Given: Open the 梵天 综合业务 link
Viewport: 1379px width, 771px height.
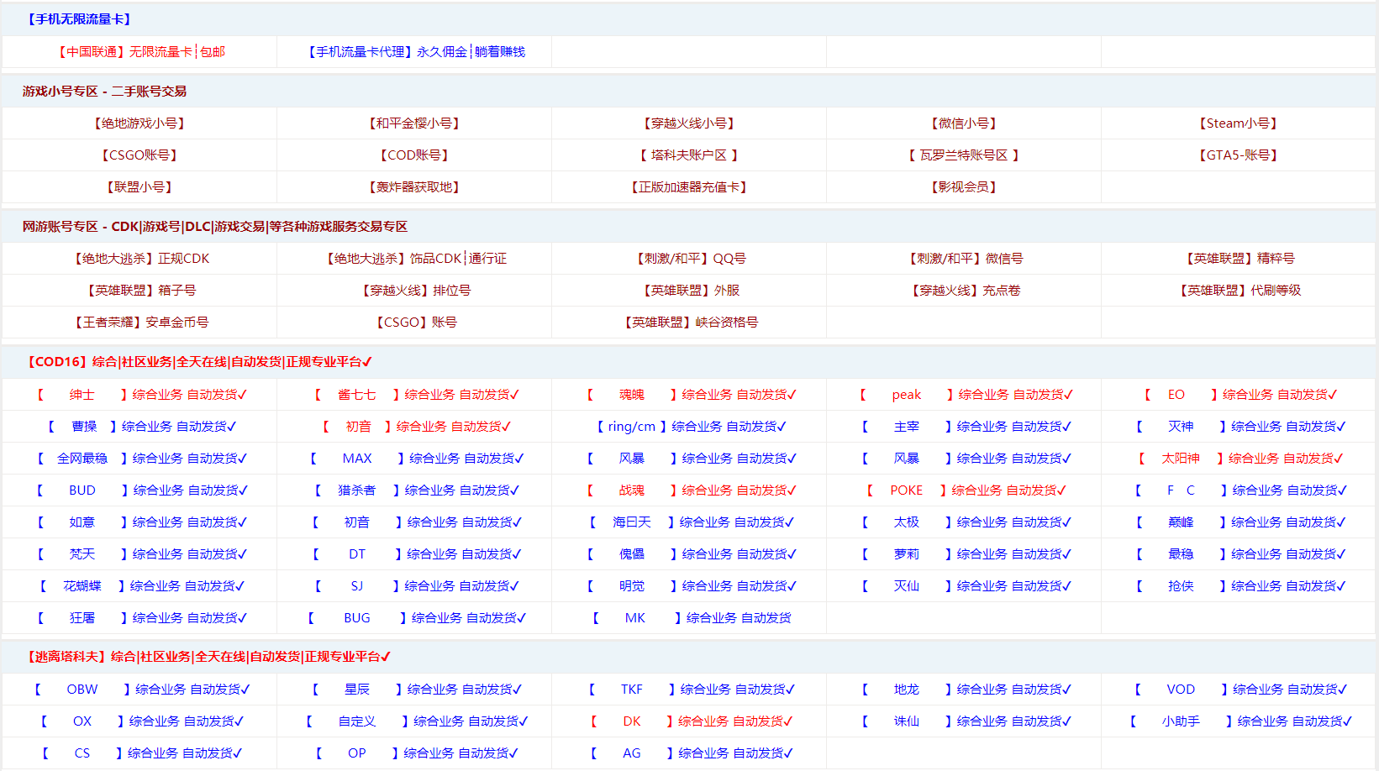Looking at the screenshot, I should (x=140, y=553).
